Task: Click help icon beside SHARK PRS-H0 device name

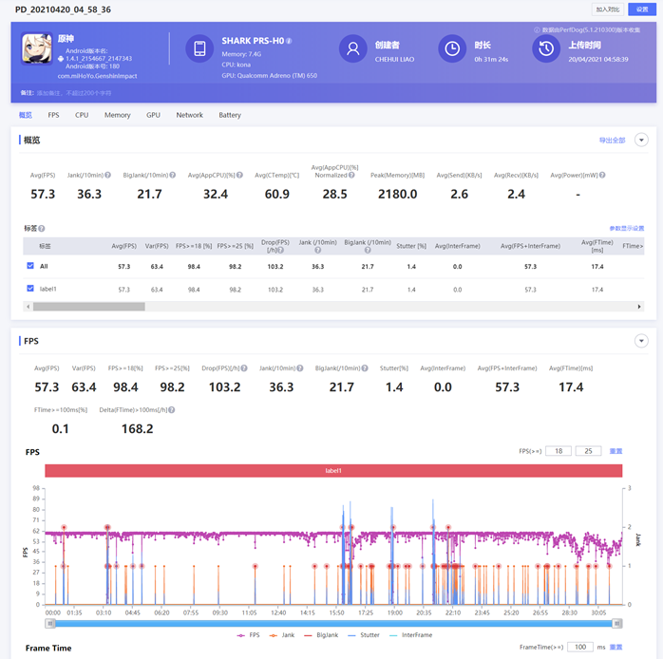Action: 289,42
